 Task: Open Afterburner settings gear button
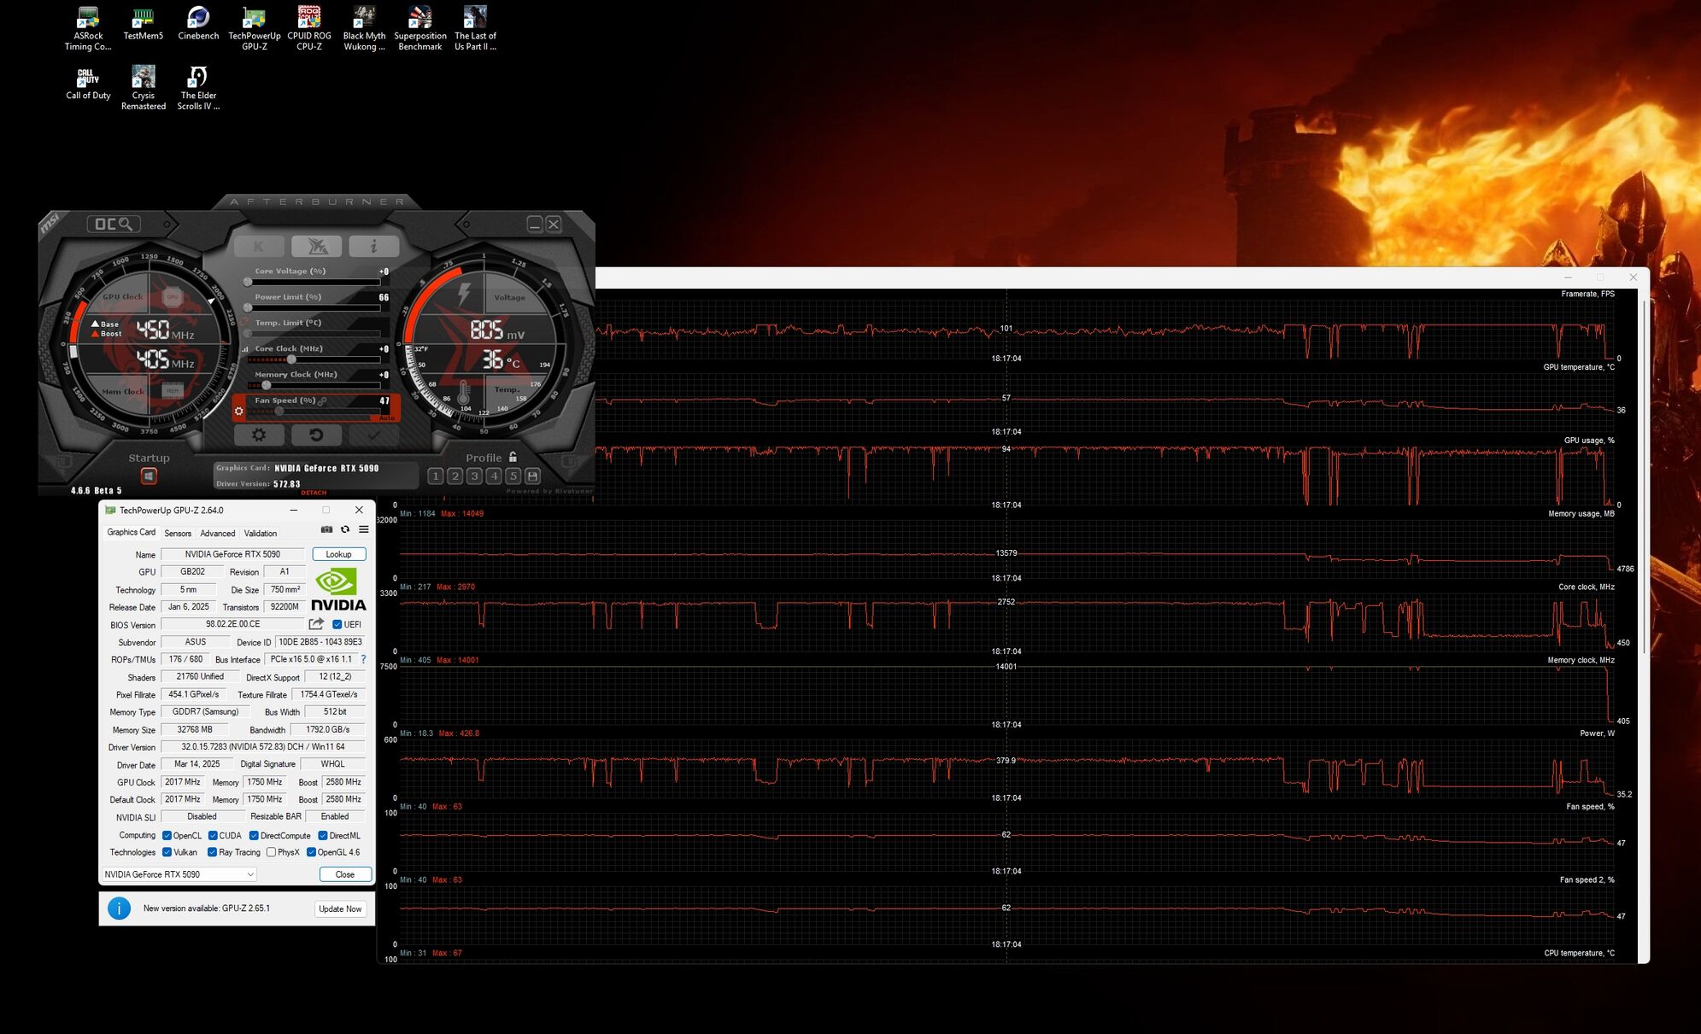(x=259, y=435)
